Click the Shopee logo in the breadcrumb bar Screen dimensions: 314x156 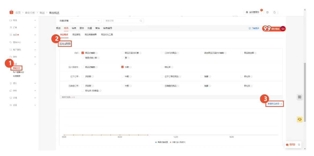click(11, 12)
